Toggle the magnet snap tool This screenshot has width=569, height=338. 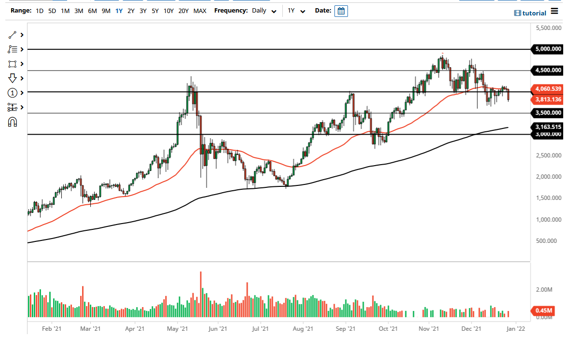12,121
